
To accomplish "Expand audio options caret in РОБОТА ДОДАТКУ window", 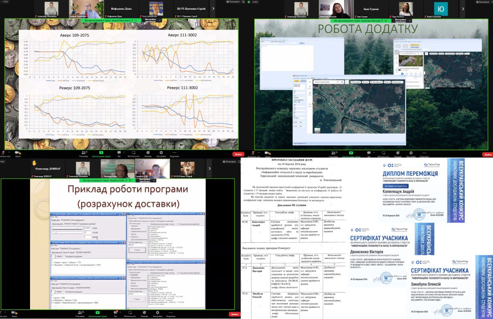I will tap(259, 152).
